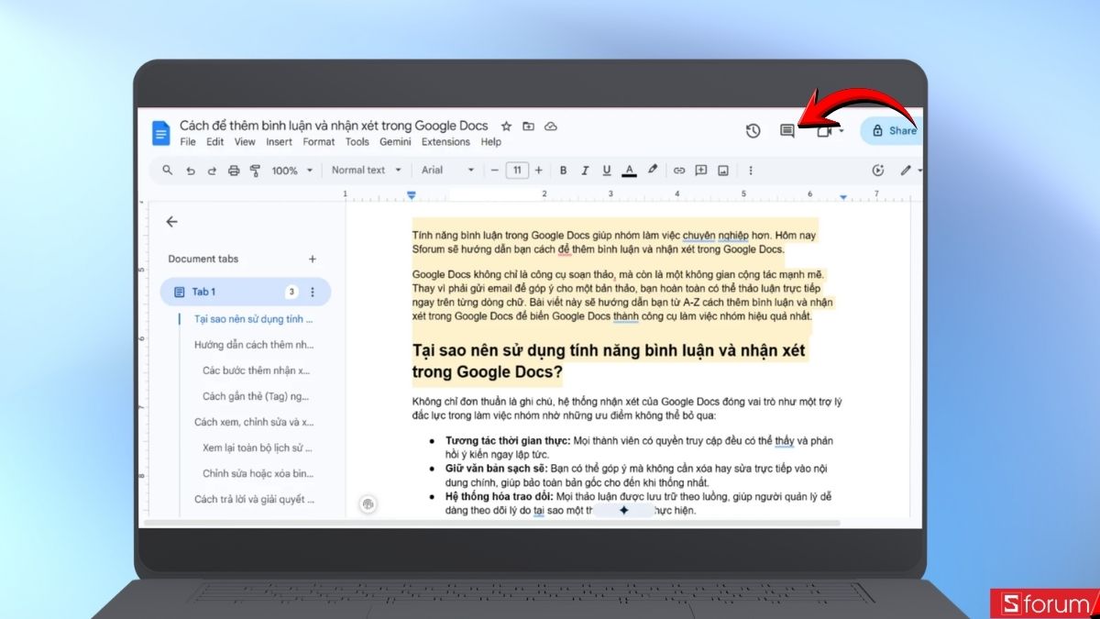Go to outline heading 'Xem lại toàn bộ lịch sử ...'
The width and height of the screenshot is (1100, 619).
[x=258, y=448]
